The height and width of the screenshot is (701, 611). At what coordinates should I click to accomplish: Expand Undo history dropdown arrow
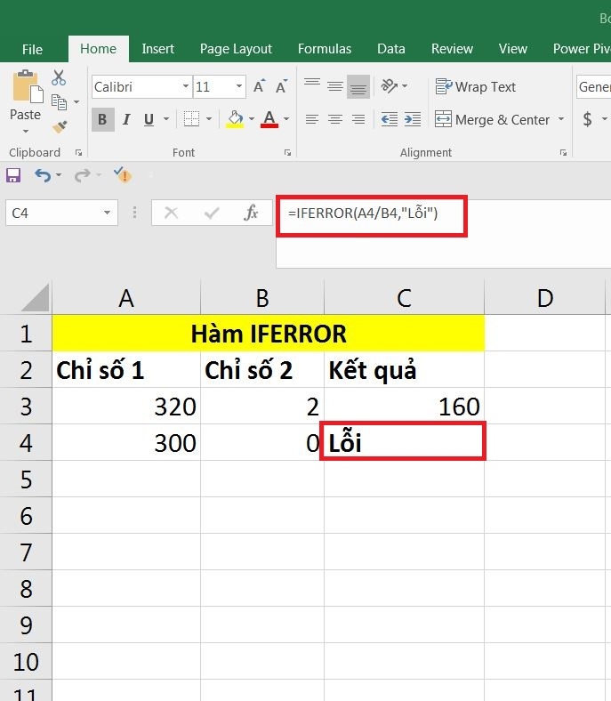coord(59,175)
